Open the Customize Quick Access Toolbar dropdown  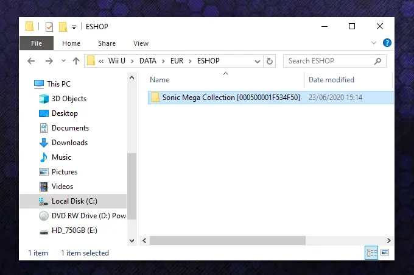[x=74, y=27]
